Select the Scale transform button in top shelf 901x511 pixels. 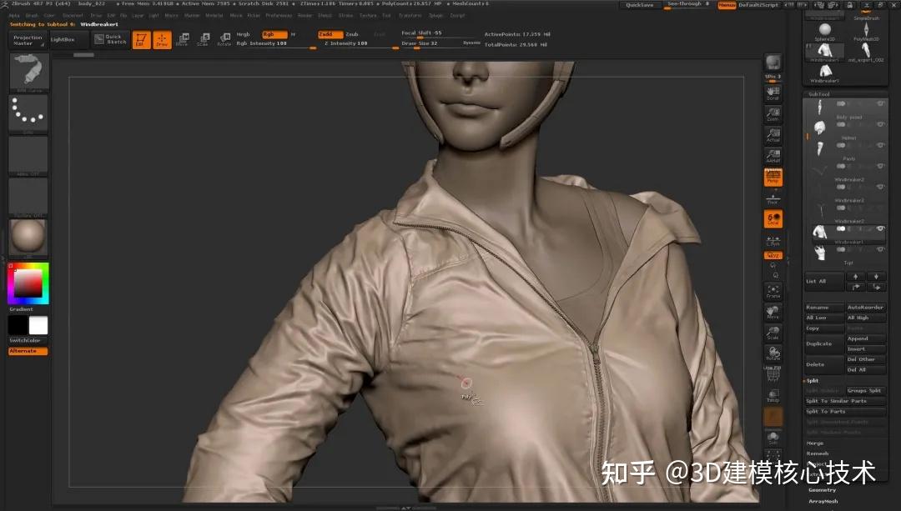204,40
